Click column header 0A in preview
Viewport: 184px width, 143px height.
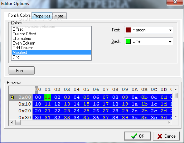135,90
